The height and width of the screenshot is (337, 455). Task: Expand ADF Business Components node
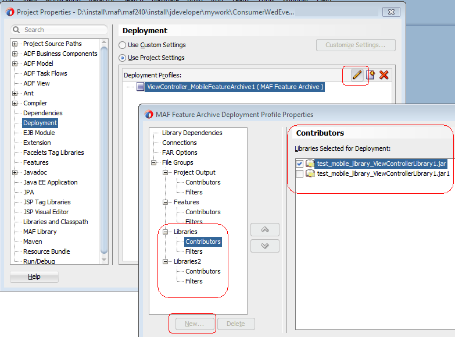coord(15,54)
